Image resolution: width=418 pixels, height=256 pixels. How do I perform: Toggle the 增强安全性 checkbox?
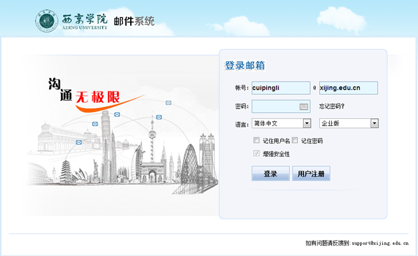click(x=257, y=153)
